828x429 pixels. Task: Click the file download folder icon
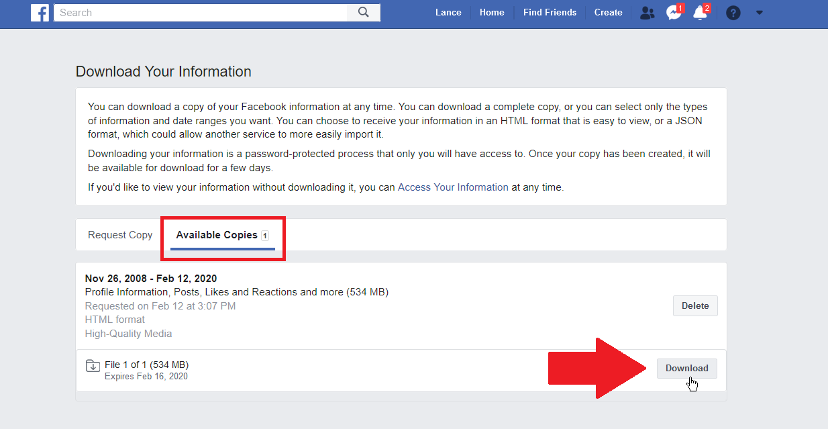pos(93,366)
